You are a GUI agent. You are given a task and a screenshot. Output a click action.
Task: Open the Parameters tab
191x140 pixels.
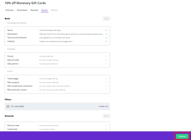pyautogui.click(x=22, y=10)
